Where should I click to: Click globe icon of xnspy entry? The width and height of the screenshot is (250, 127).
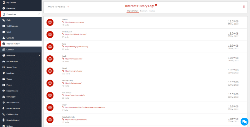(x=50, y=107)
